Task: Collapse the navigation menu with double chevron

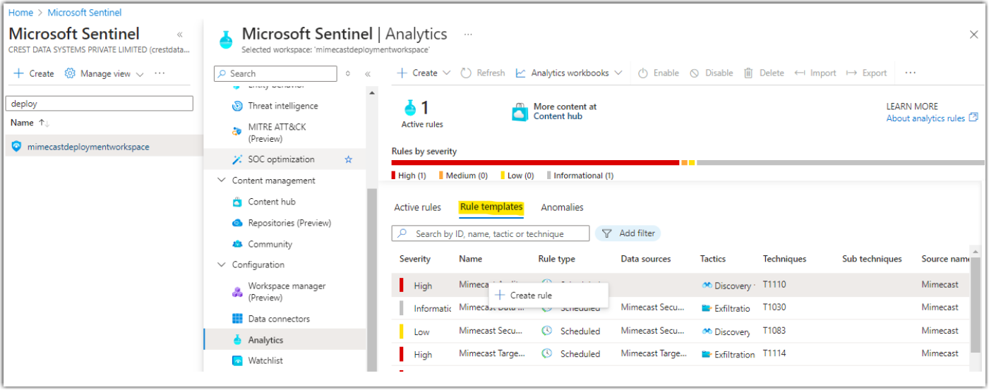Action: click(368, 73)
